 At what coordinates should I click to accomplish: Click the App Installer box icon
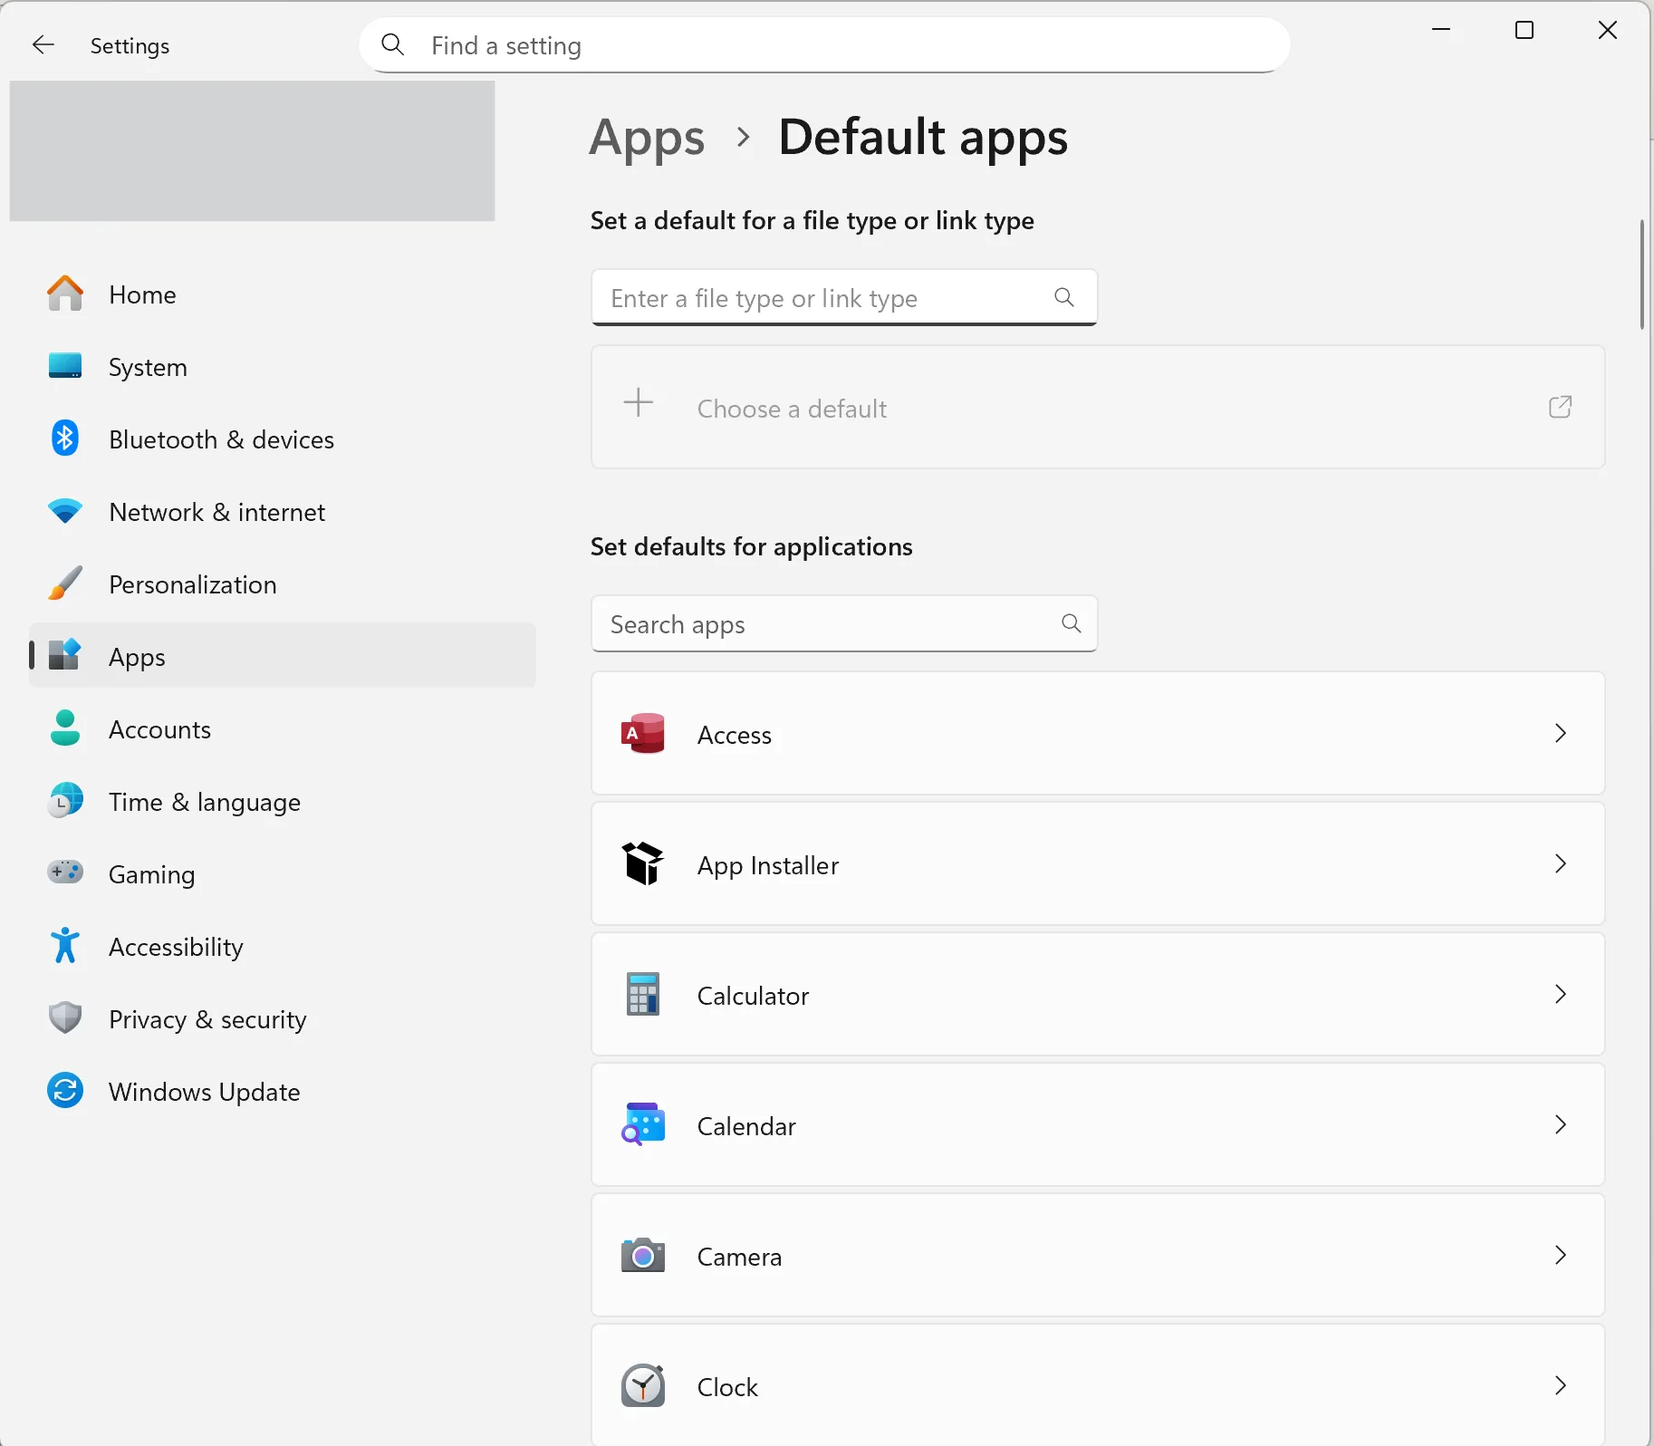click(x=643, y=864)
